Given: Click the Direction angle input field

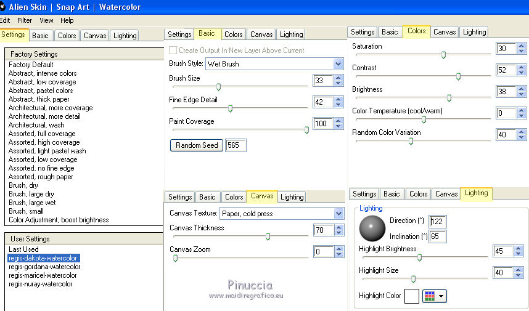Looking at the screenshot, I should (438, 221).
